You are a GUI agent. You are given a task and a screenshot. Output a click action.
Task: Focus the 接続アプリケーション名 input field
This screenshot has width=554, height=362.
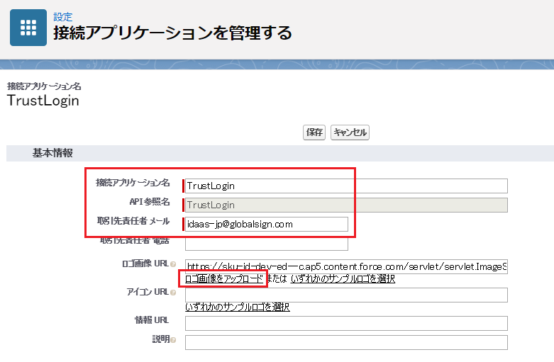coord(346,186)
